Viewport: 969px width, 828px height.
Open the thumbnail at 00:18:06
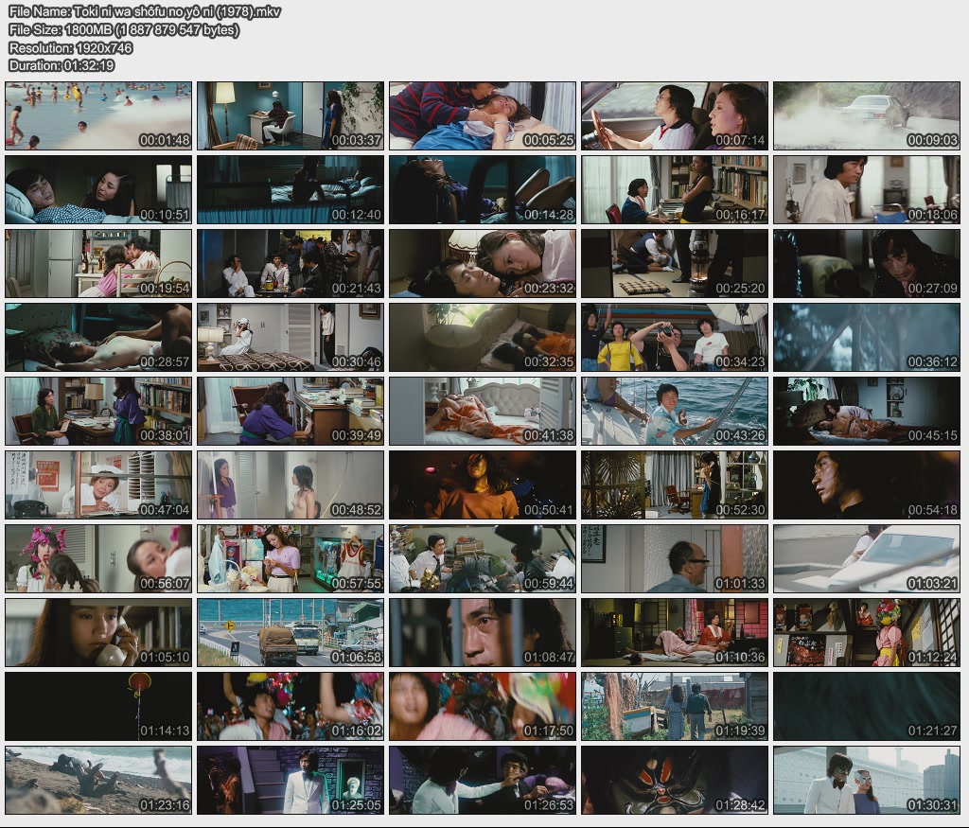(x=867, y=189)
